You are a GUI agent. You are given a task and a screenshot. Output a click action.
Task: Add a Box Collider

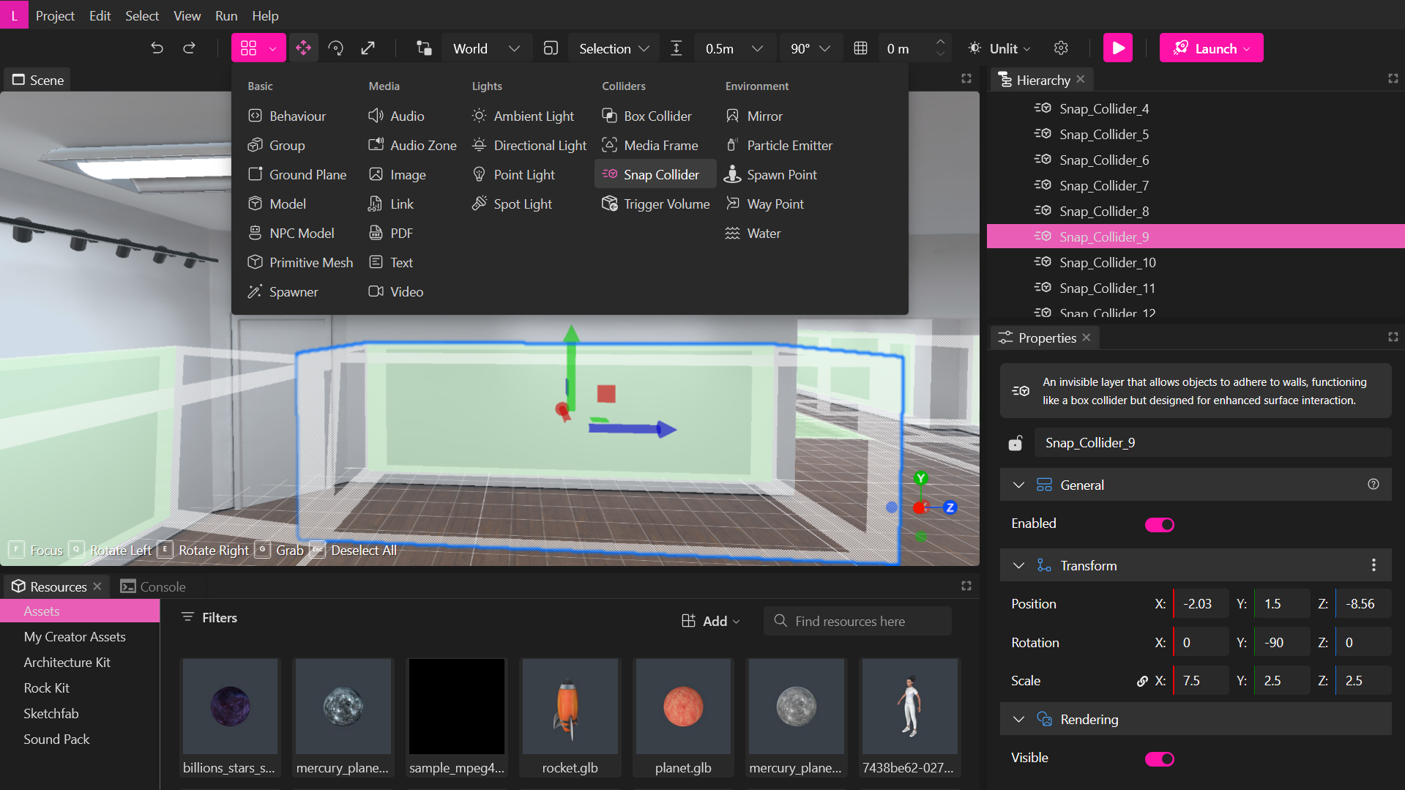[647, 116]
